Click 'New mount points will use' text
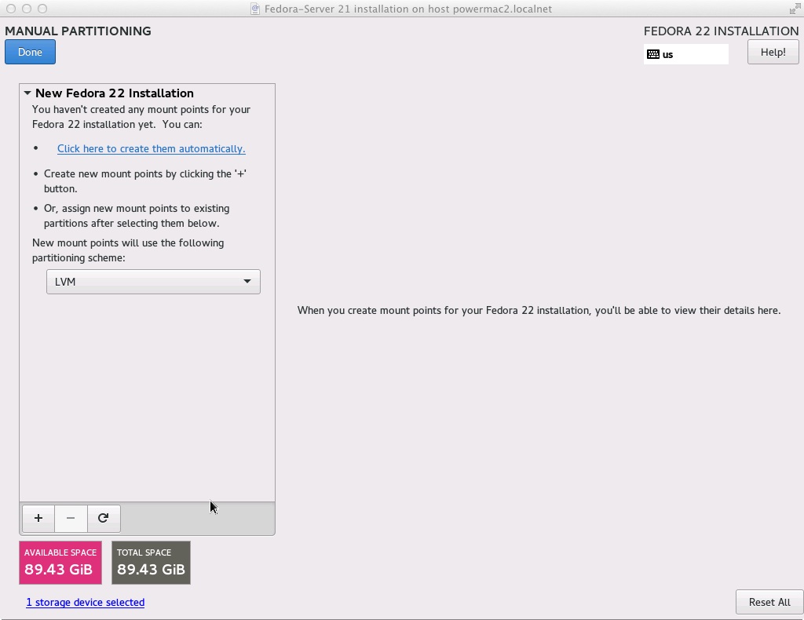The image size is (804, 620). click(128, 250)
